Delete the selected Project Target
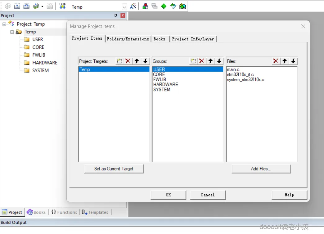 pyautogui.click(x=128, y=61)
